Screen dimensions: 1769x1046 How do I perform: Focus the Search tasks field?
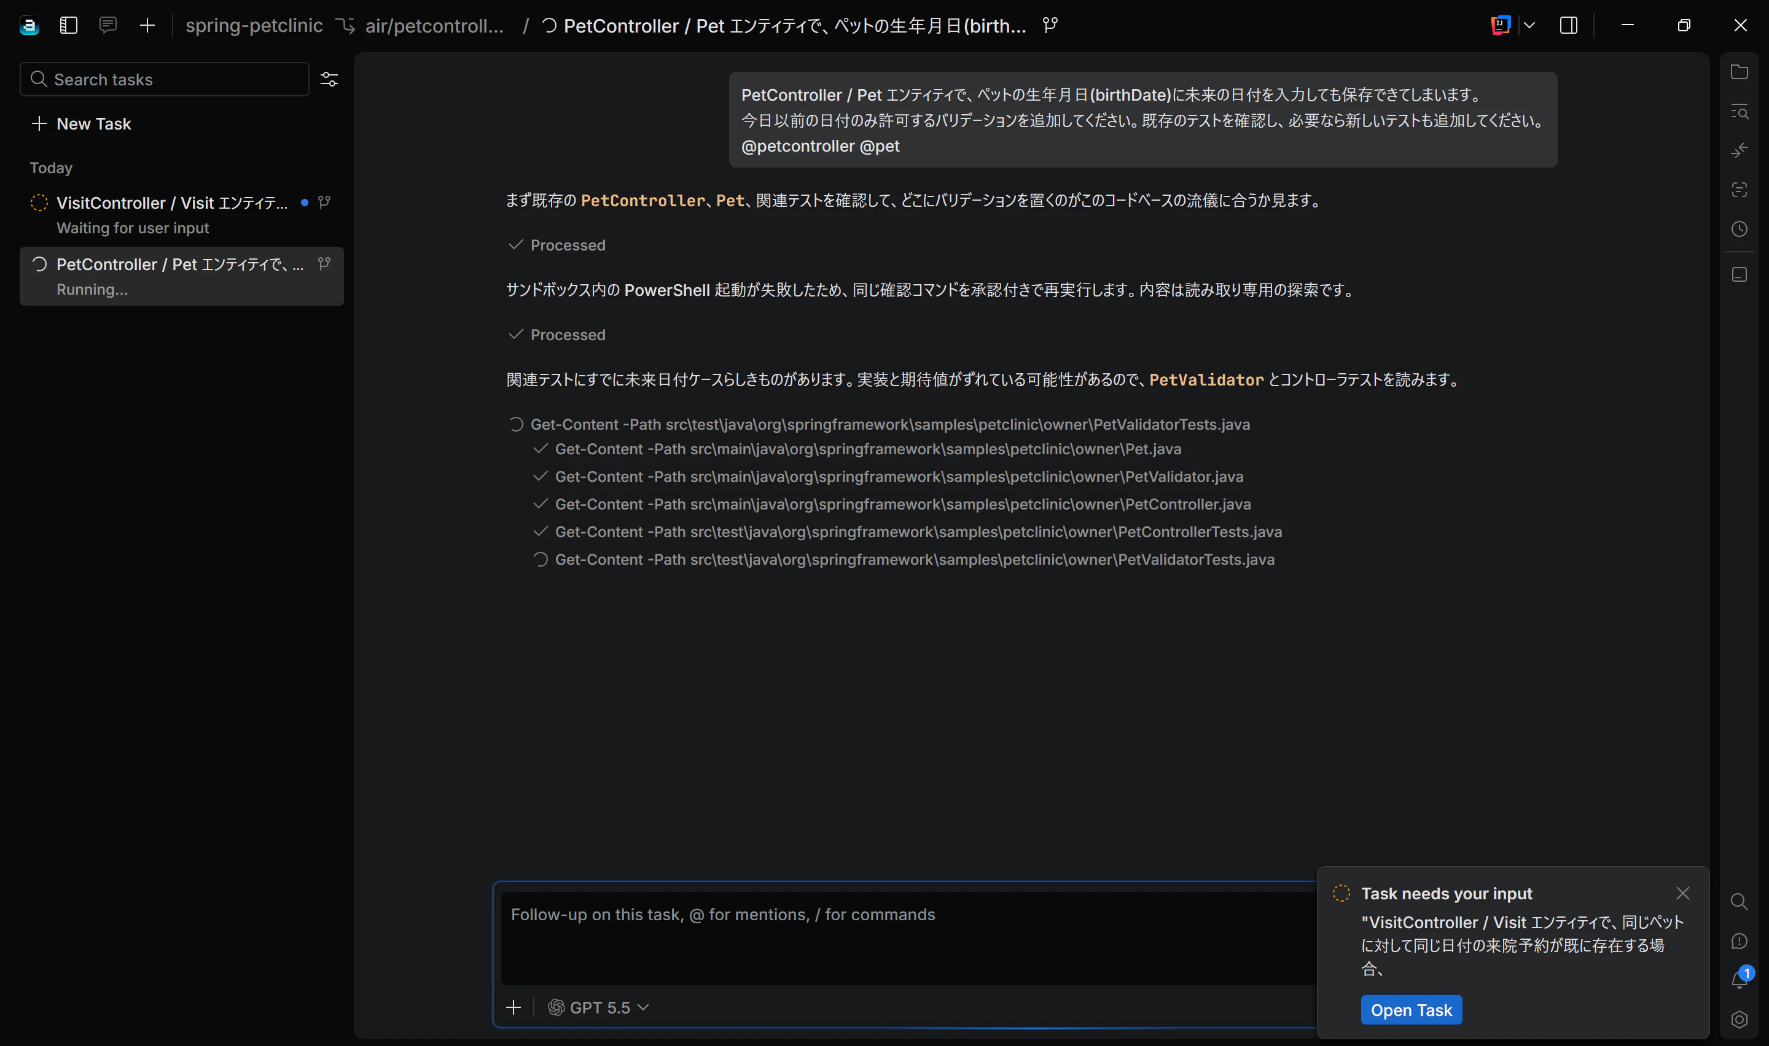pyautogui.click(x=164, y=79)
